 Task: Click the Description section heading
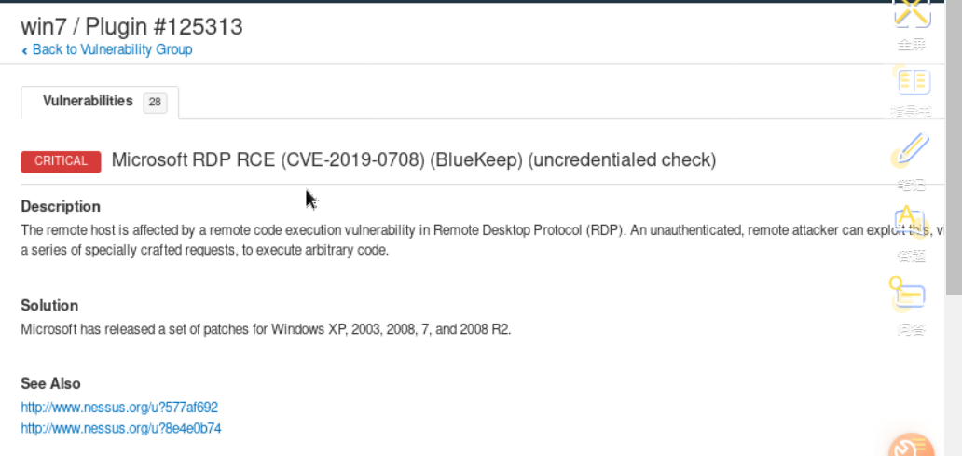pyautogui.click(x=61, y=206)
